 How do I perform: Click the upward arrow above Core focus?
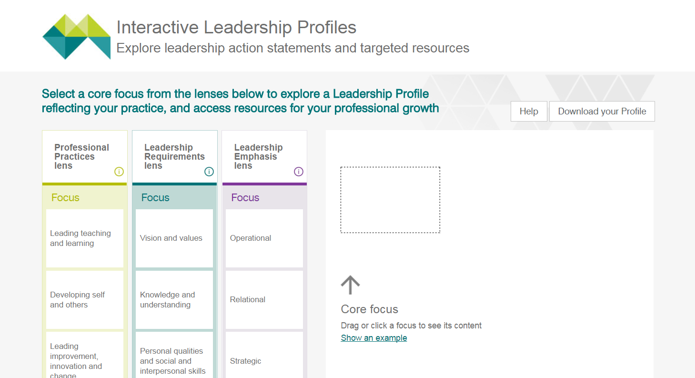pos(350,285)
